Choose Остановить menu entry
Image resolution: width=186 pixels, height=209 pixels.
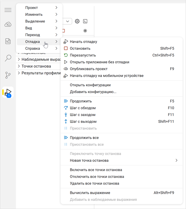point(122,48)
